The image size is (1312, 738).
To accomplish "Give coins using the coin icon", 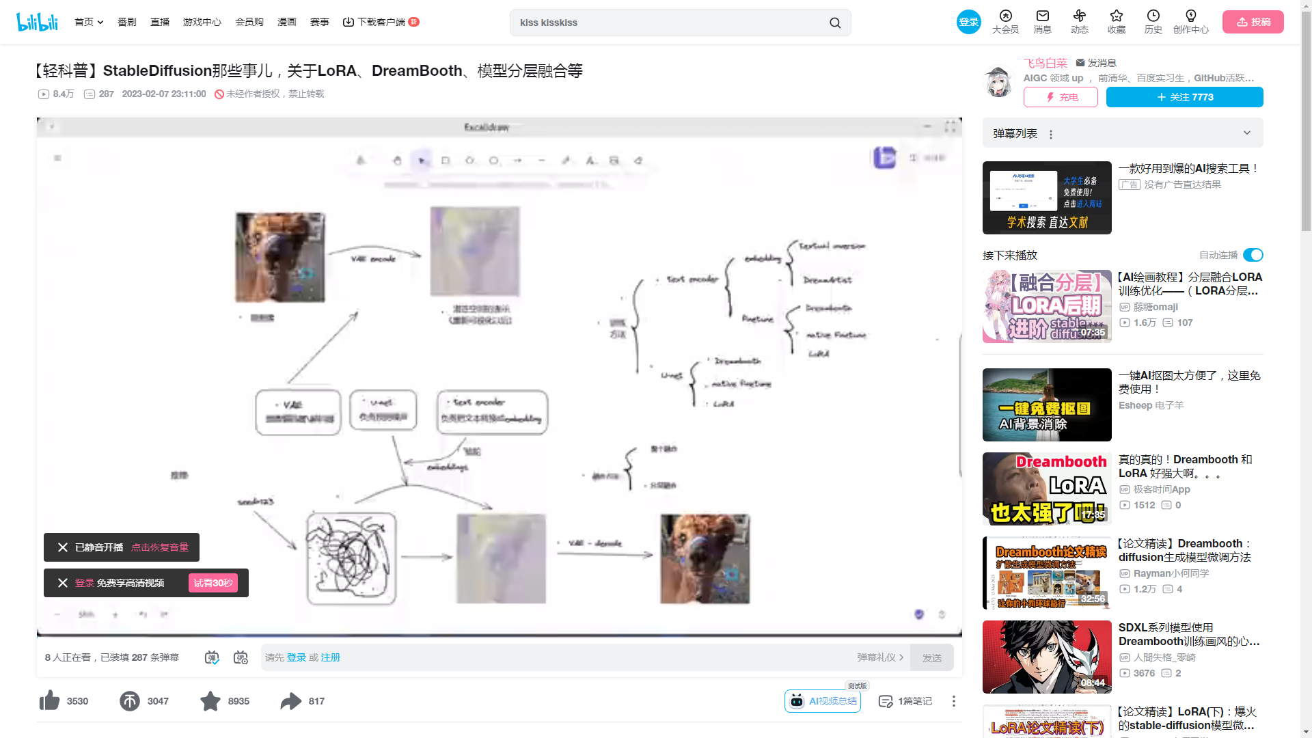I will [130, 700].
